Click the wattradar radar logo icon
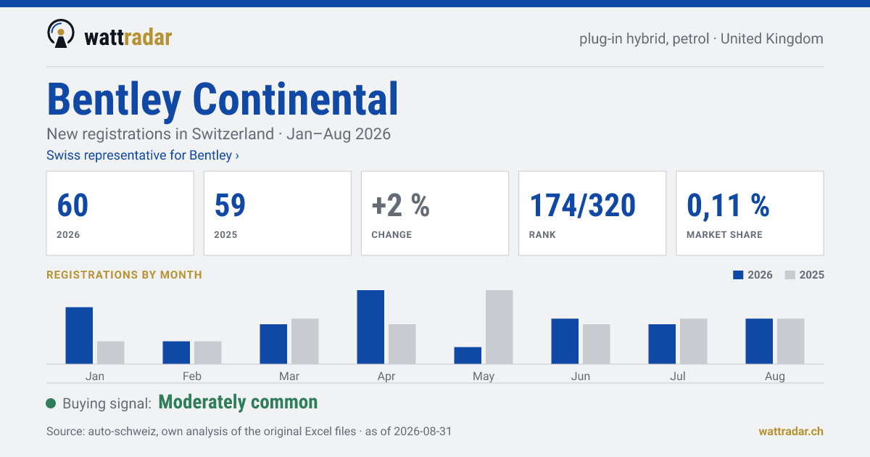This screenshot has width=870, height=457. (x=60, y=34)
